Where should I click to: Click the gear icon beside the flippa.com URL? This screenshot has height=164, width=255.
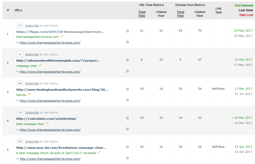pos(127,31)
